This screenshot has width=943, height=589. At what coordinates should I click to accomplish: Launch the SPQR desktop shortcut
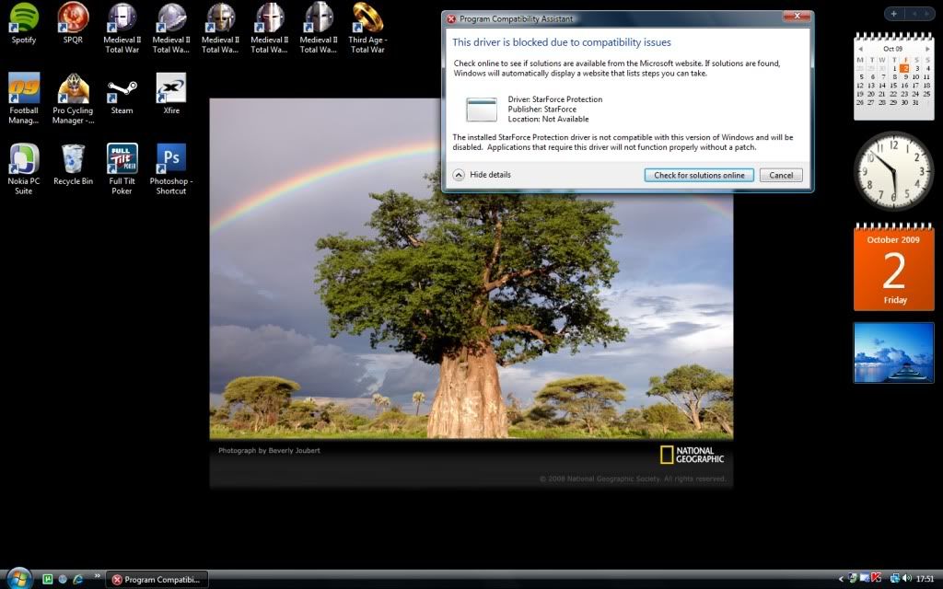tap(73, 23)
